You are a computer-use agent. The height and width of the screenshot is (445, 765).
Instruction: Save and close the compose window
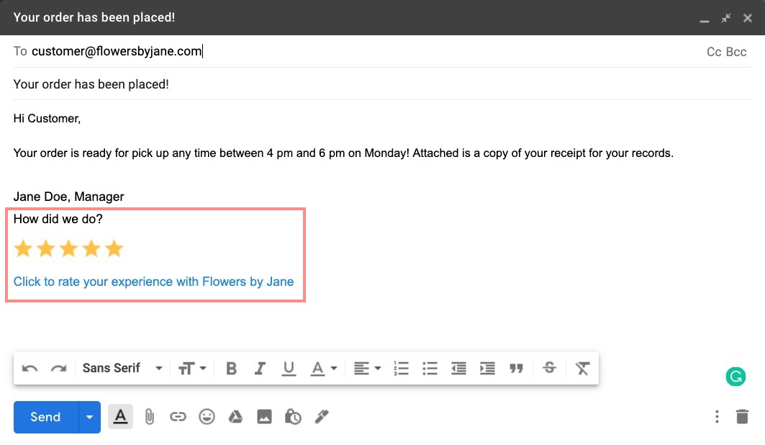tap(748, 18)
